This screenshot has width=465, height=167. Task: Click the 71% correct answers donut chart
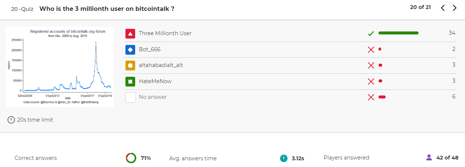[131, 158]
